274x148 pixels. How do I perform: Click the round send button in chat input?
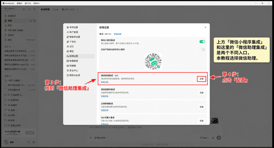click(x=219, y=138)
